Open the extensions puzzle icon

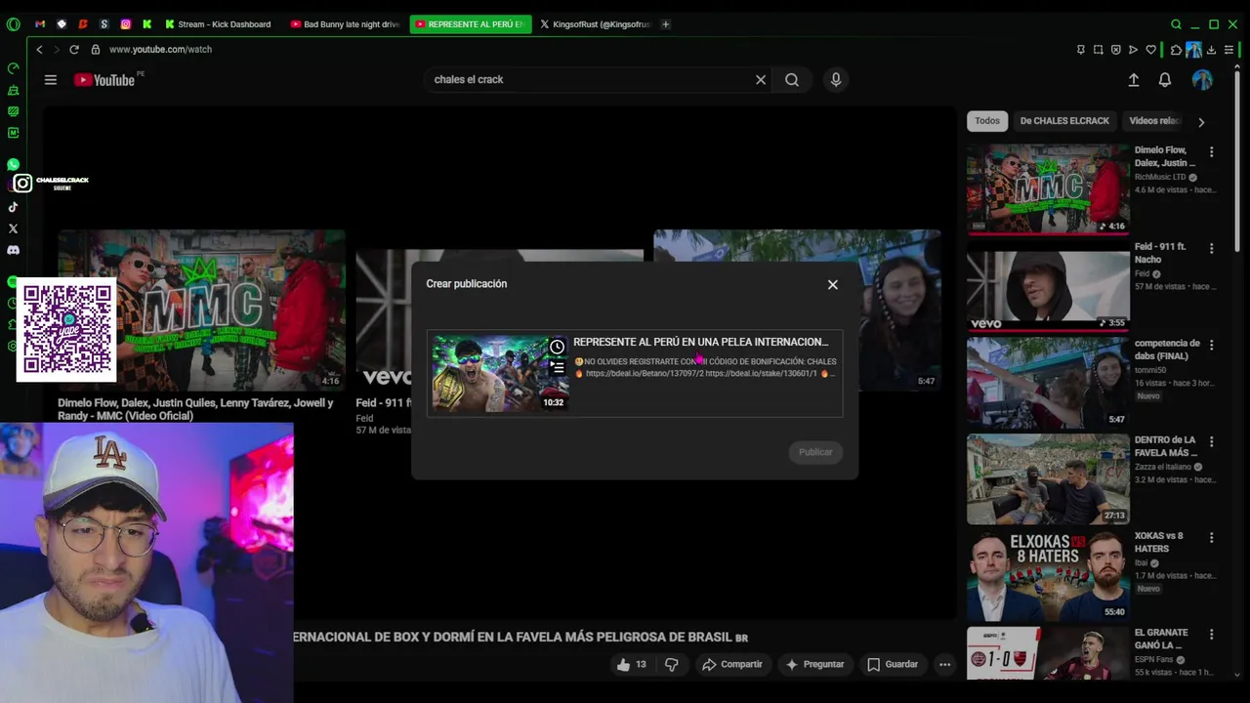coord(1176,50)
